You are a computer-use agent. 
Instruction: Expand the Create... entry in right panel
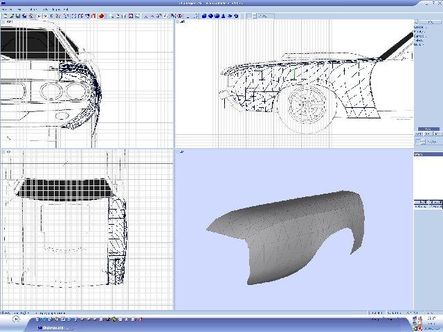coord(419,28)
